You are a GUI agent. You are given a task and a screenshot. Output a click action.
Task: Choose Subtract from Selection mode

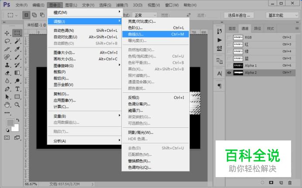pos(42,15)
